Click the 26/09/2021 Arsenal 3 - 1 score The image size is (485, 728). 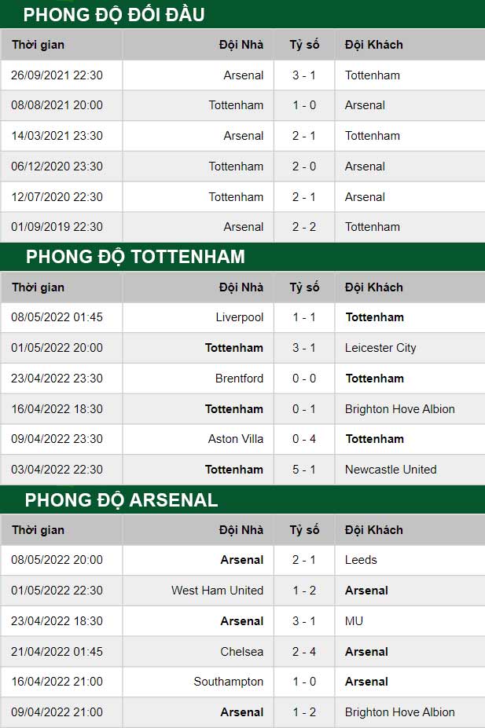coord(304,75)
